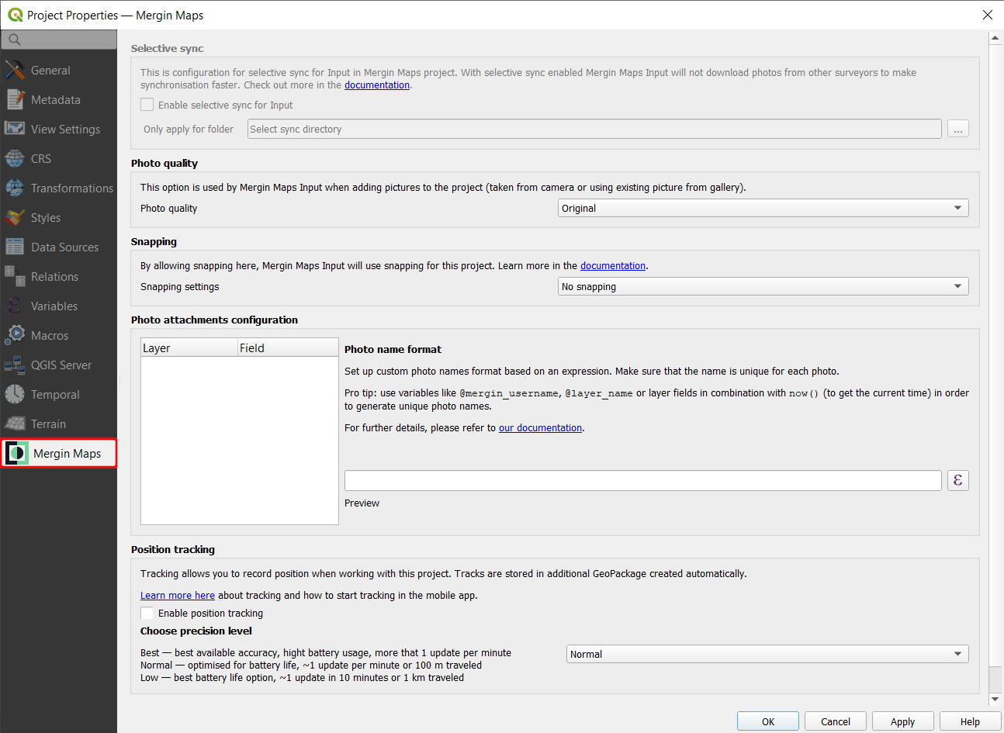Viewport: 1004px width, 733px height.
Task: Click the Select sync directory field
Action: 594,129
